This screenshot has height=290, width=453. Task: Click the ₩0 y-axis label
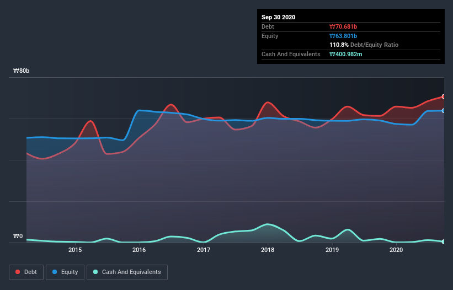pos(18,237)
